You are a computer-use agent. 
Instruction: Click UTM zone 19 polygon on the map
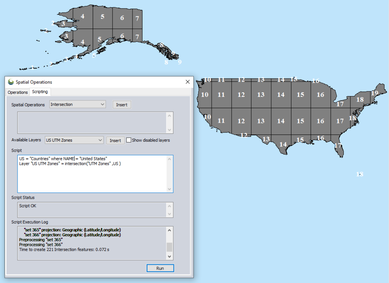(x=379, y=94)
